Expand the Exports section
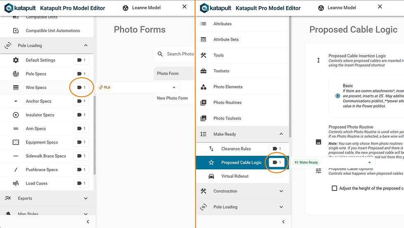404x228 pixels. click(86, 198)
